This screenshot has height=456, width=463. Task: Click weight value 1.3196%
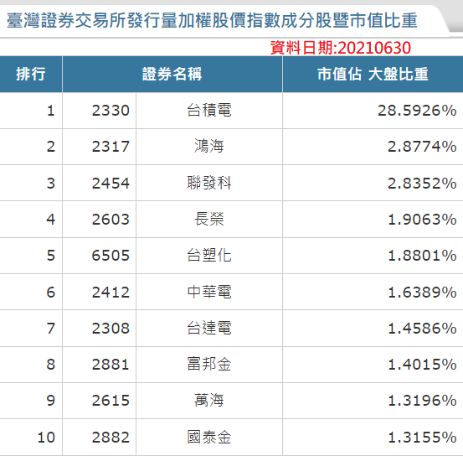pyautogui.click(x=422, y=401)
